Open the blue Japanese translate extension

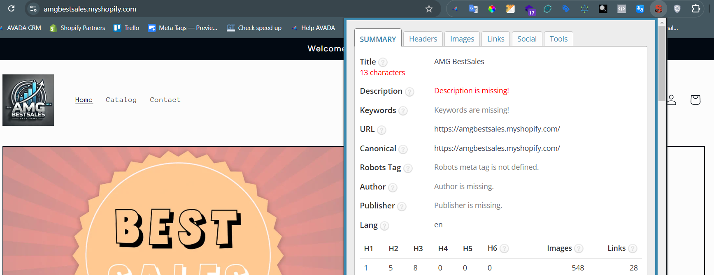tap(640, 9)
